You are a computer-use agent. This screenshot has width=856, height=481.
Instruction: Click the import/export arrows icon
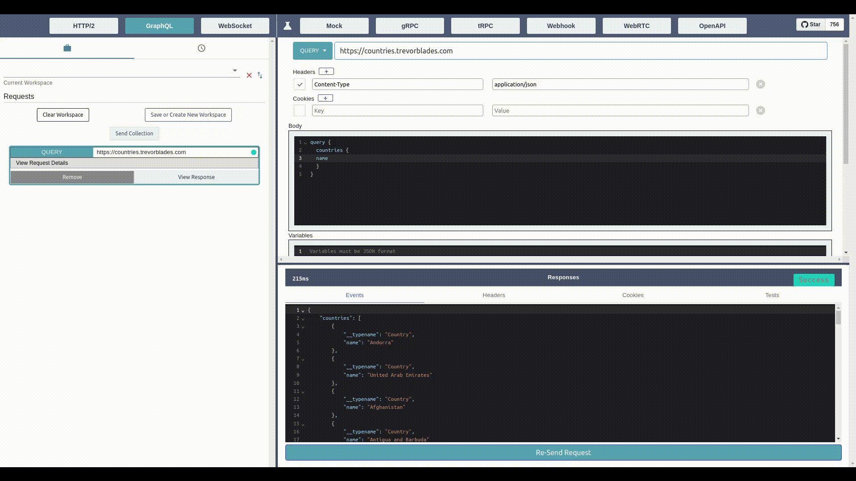click(x=260, y=75)
